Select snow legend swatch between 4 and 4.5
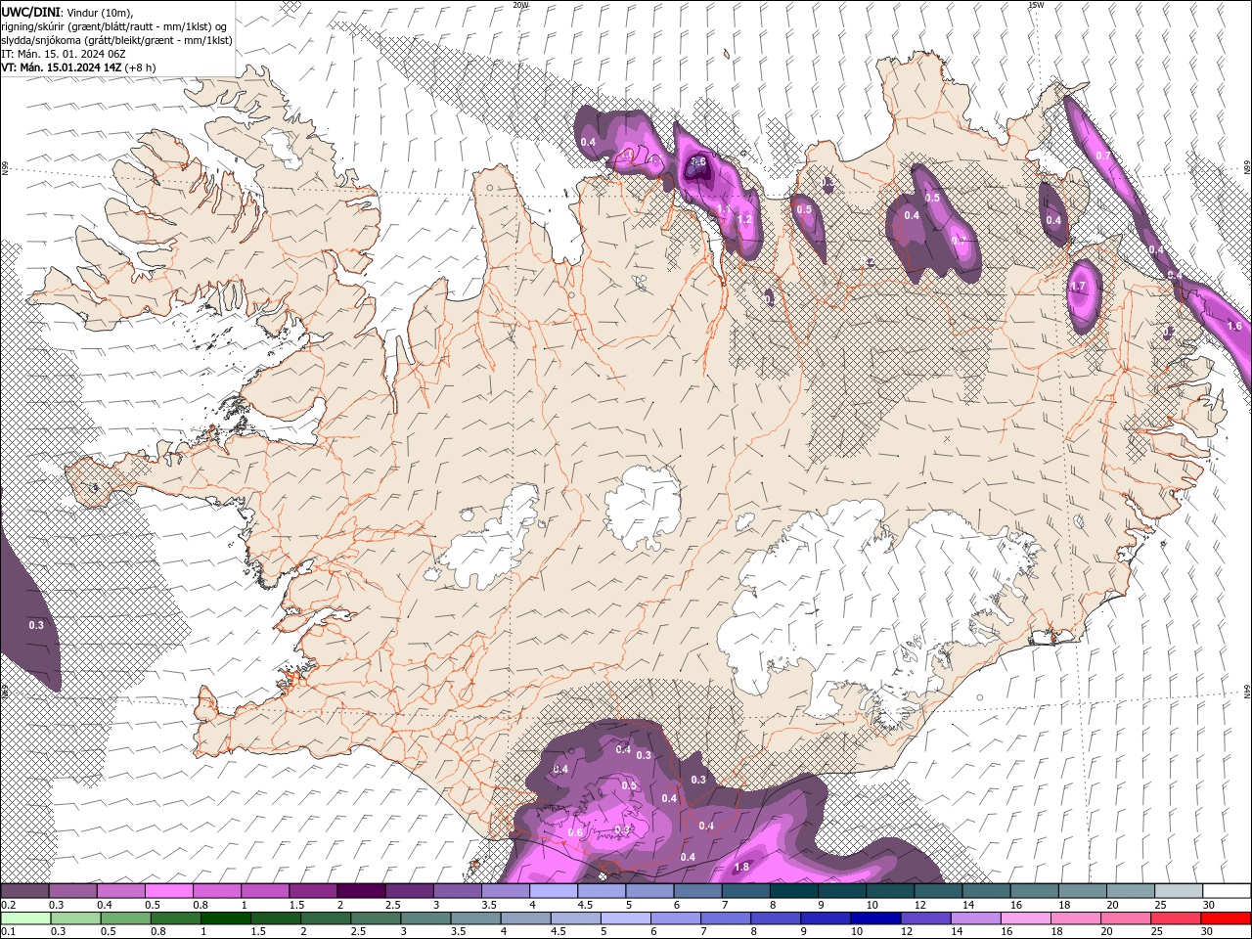Viewport: 1252px width, 939px height. tap(554, 891)
